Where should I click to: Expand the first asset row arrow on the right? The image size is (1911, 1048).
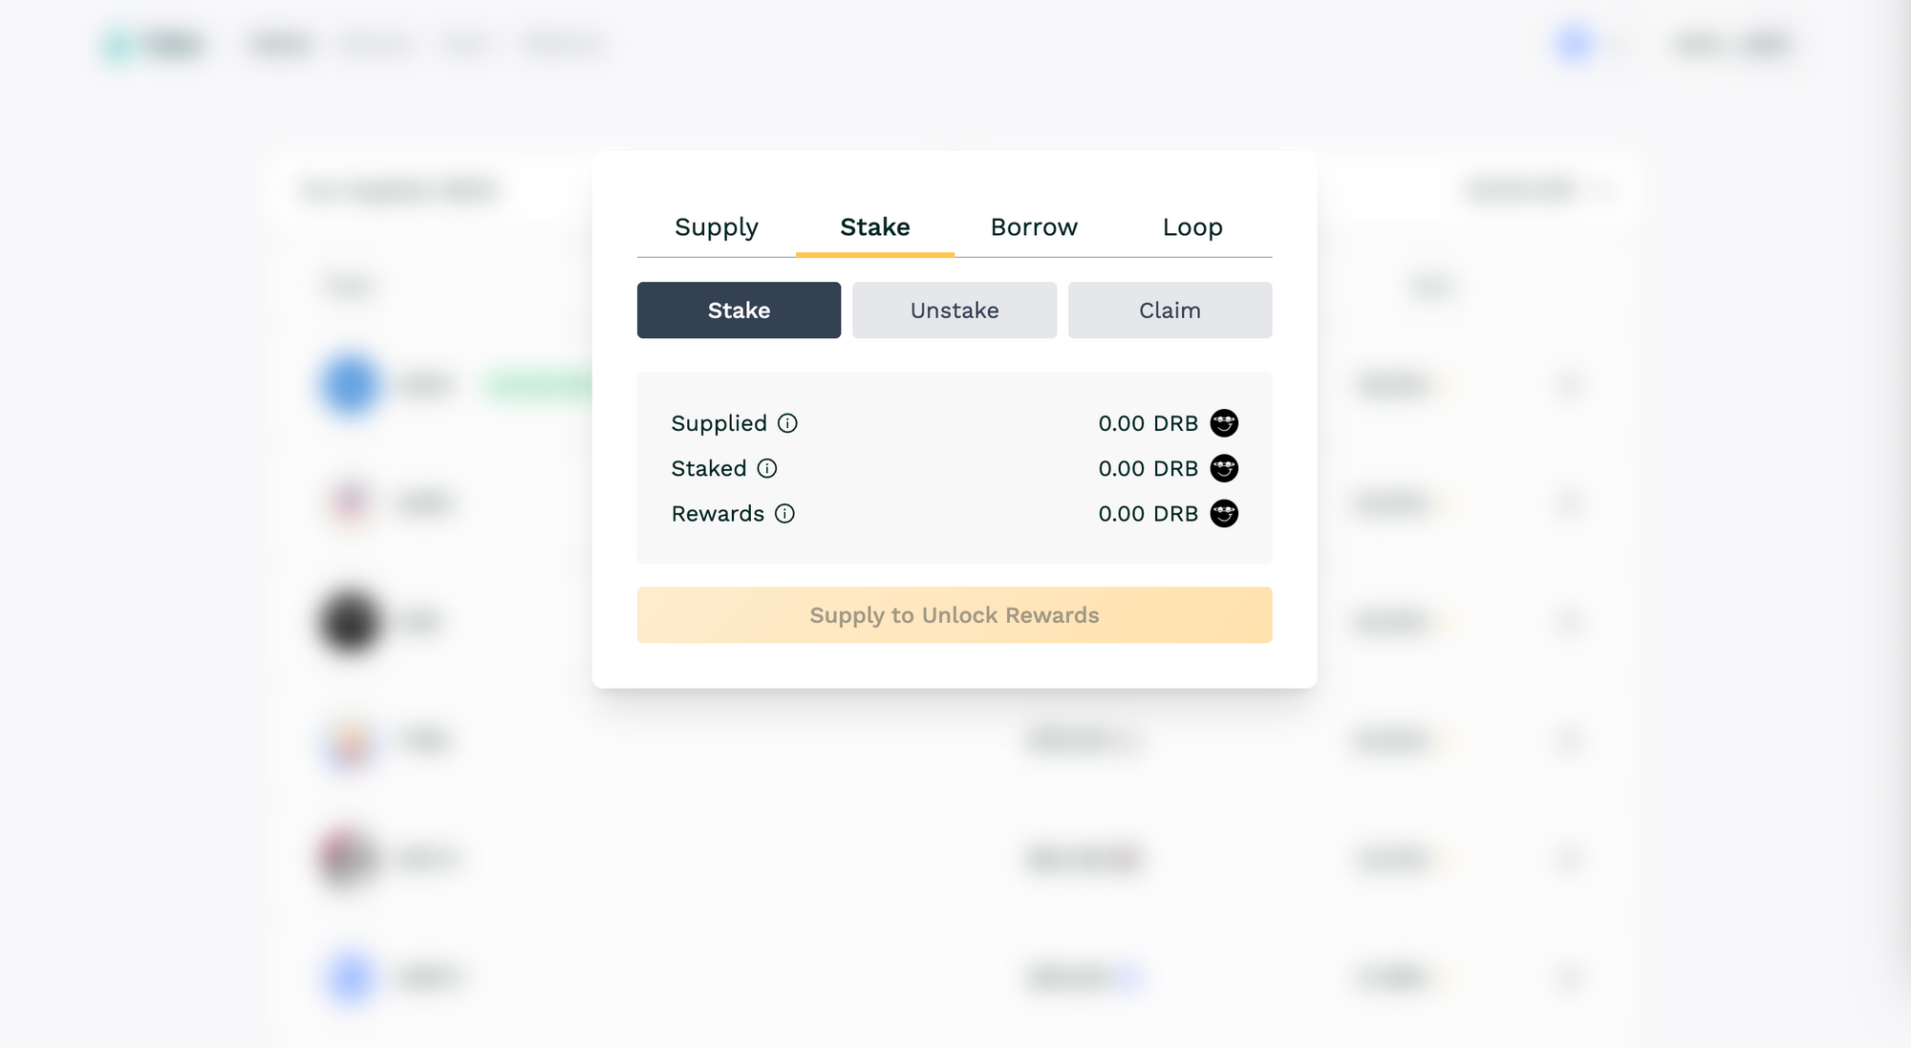(1571, 384)
